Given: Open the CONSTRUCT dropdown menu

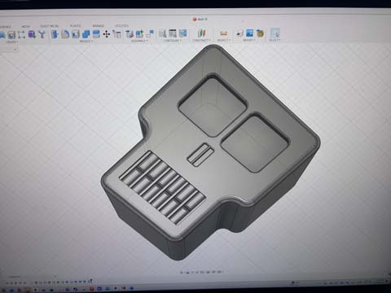Looking at the screenshot, I should click(201, 41).
